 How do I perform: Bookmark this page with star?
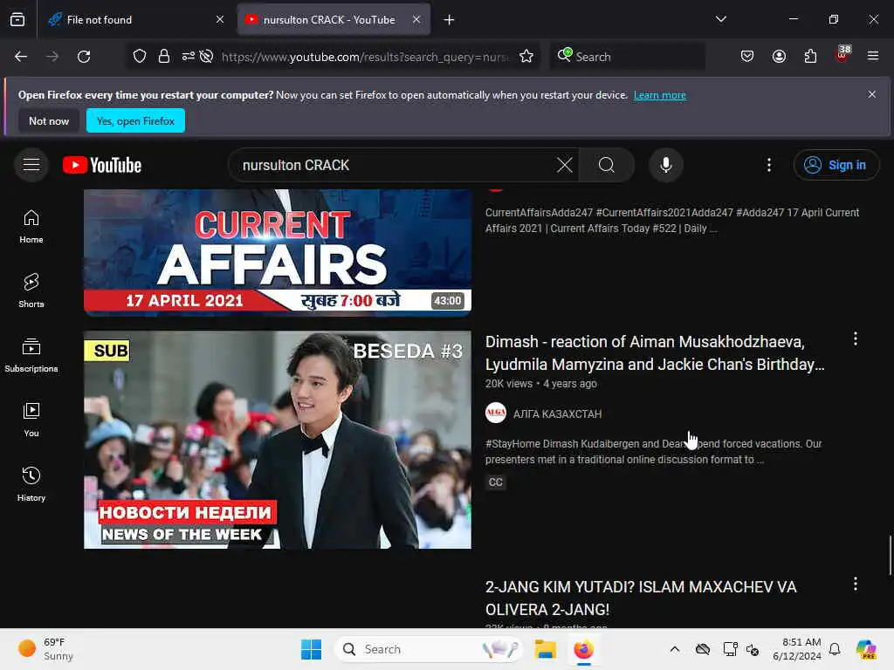click(526, 57)
